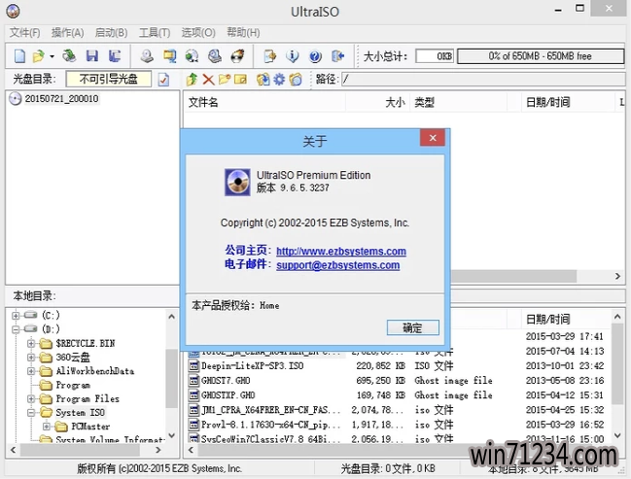Select the Provl-8.1.17630-x64-CN_pip iso file
The height and width of the screenshot is (479, 631).
click(270, 425)
